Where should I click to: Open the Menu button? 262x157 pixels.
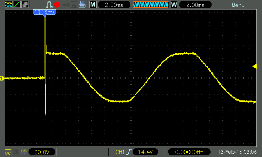pos(238,5)
